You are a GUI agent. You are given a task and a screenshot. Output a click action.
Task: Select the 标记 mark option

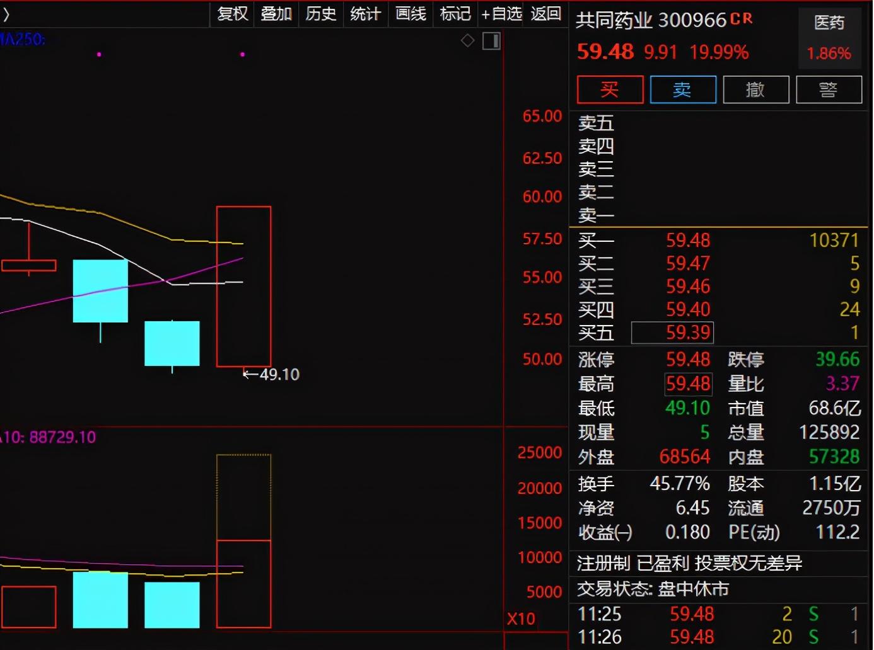tap(455, 13)
